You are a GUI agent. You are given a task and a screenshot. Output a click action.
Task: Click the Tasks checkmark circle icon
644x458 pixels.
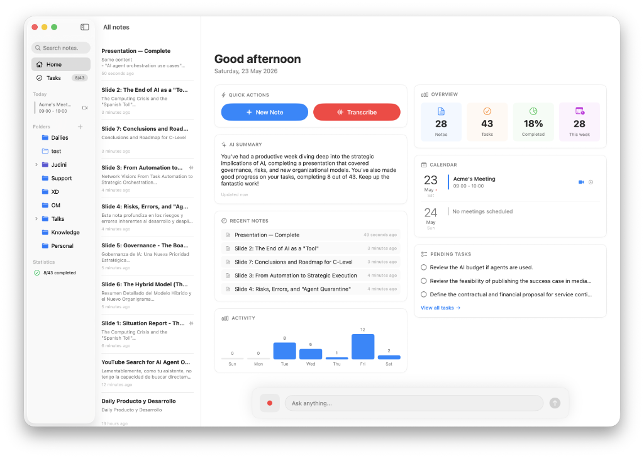click(x=40, y=78)
